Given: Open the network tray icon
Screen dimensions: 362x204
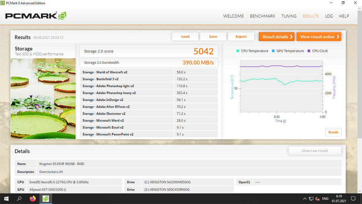Looking at the screenshot, I should [311, 199].
